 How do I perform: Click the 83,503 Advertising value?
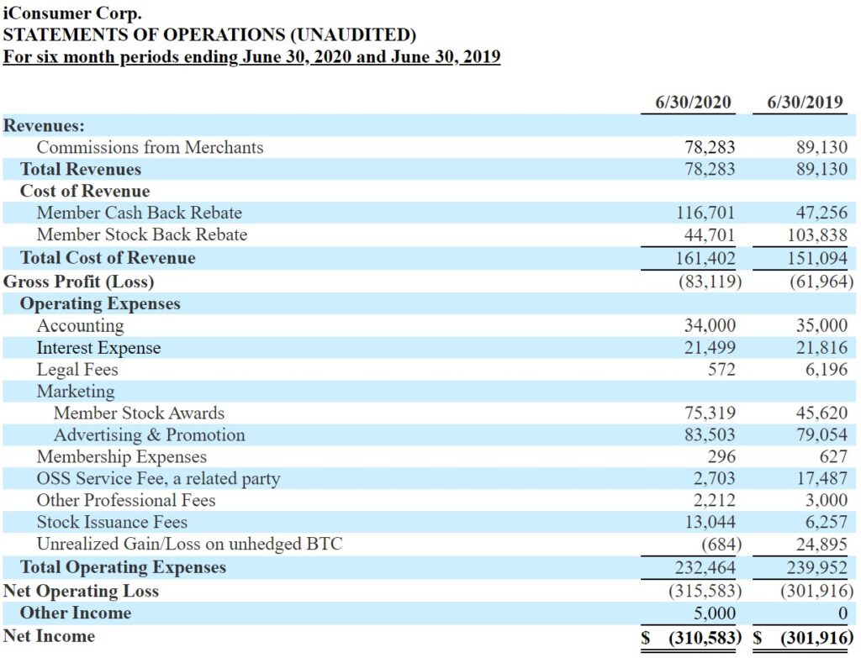click(710, 434)
